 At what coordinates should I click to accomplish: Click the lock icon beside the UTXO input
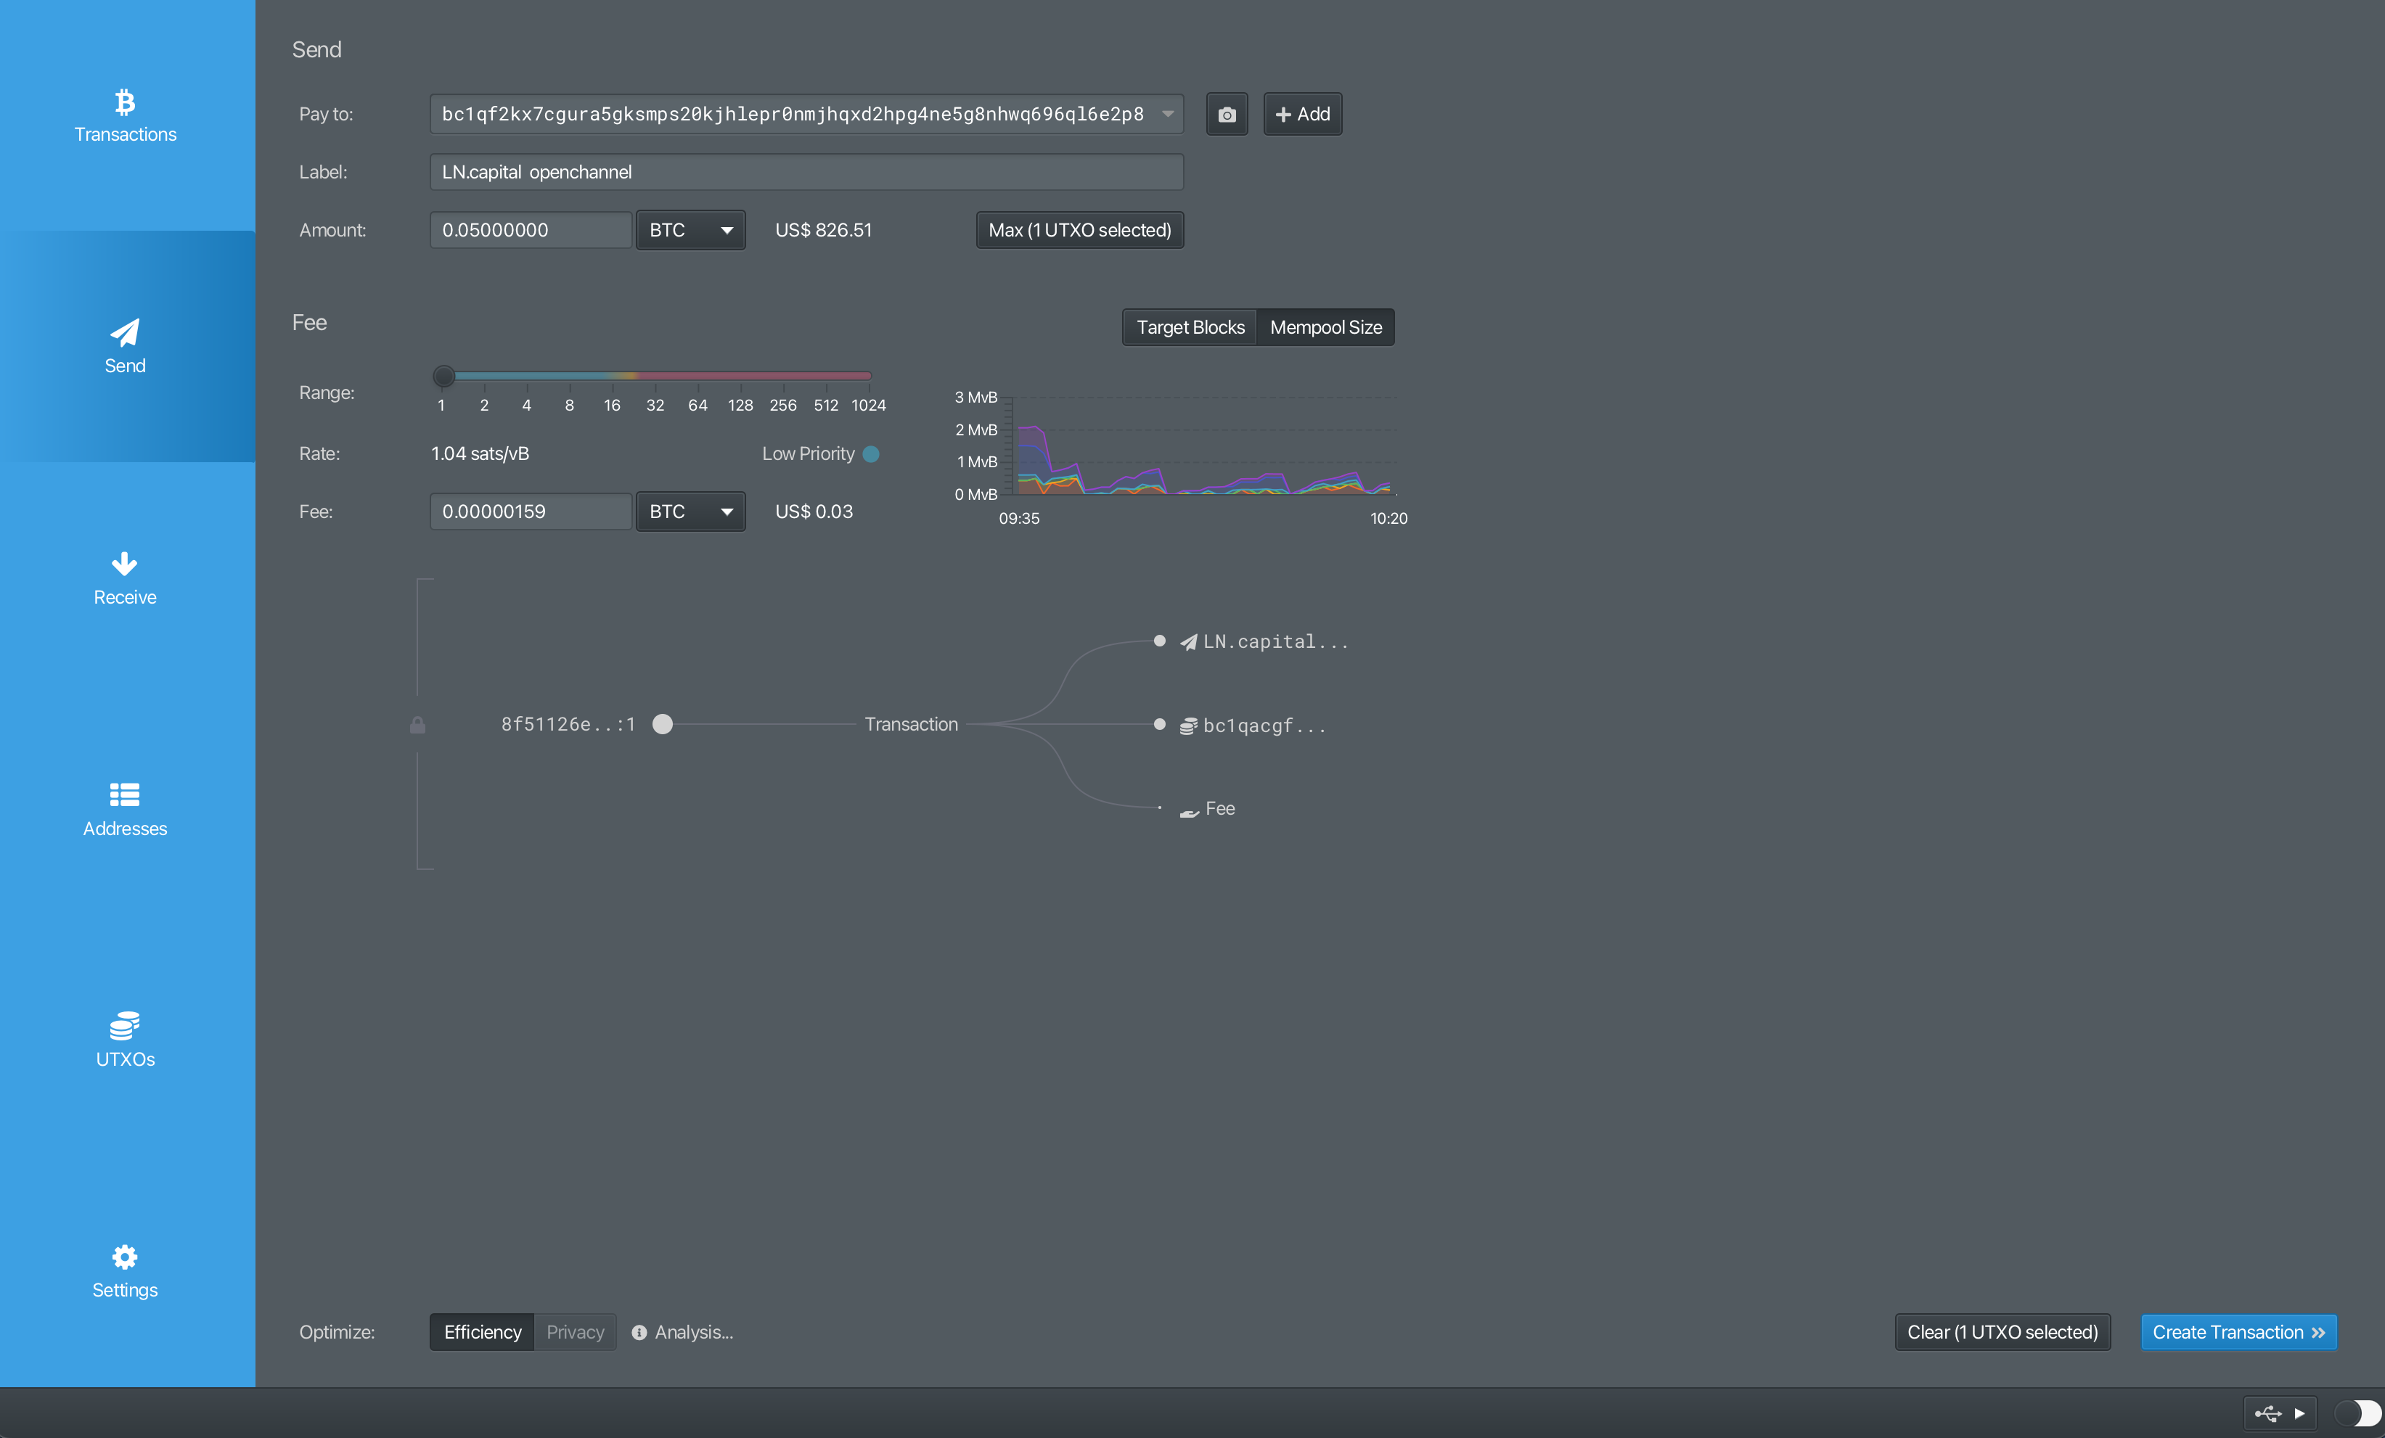417,725
